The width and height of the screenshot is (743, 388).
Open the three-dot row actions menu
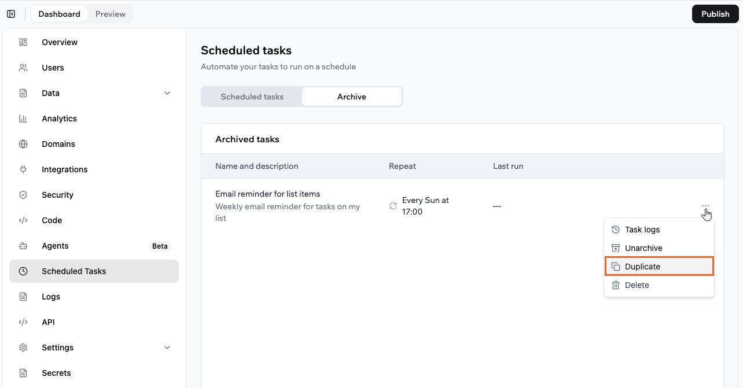[705, 206]
